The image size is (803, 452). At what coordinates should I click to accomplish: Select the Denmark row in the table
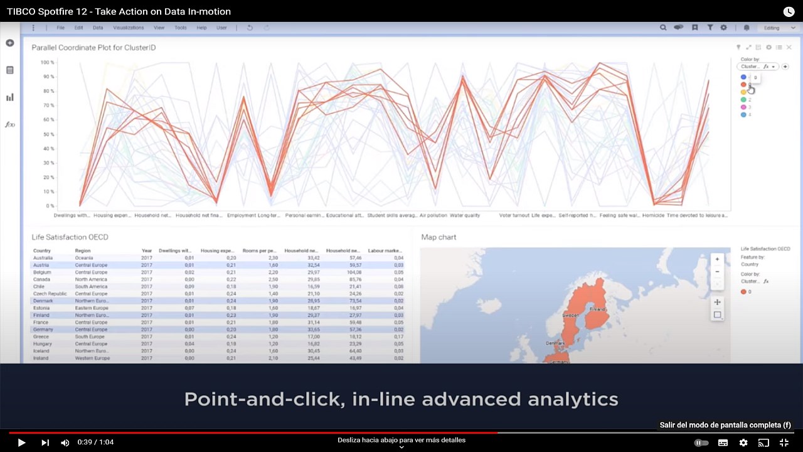(x=218, y=301)
